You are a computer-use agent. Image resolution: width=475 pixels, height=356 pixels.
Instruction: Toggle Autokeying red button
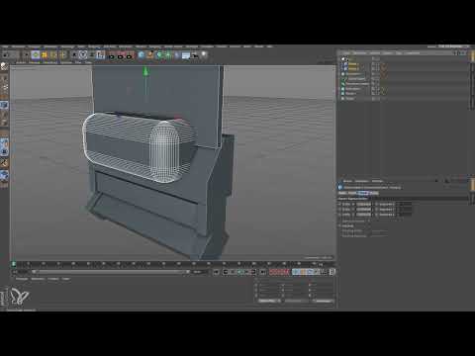click(x=279, y=272)
